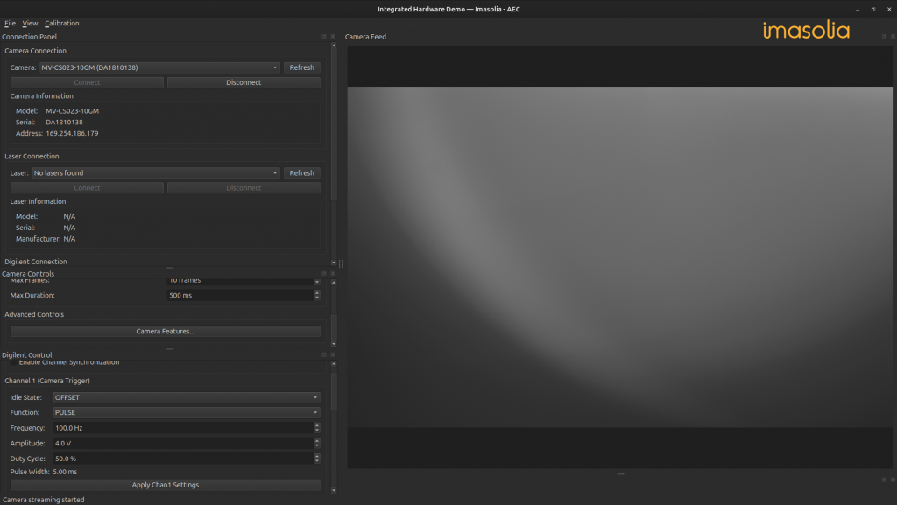Screen dimensions: 897x505
Task: Float the Digilent Control dock
Action: click(324, 354)
